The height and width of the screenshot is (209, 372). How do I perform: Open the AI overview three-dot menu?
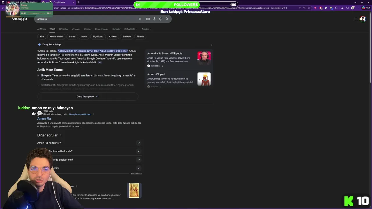tap(212, 45)
